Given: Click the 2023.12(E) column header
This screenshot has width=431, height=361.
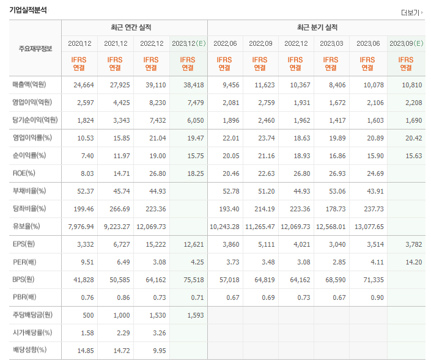Looking at the screenshot, I should (x=188, y=43).
